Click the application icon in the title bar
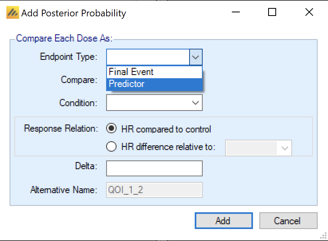The image size is (328, 241). [12, 13]
